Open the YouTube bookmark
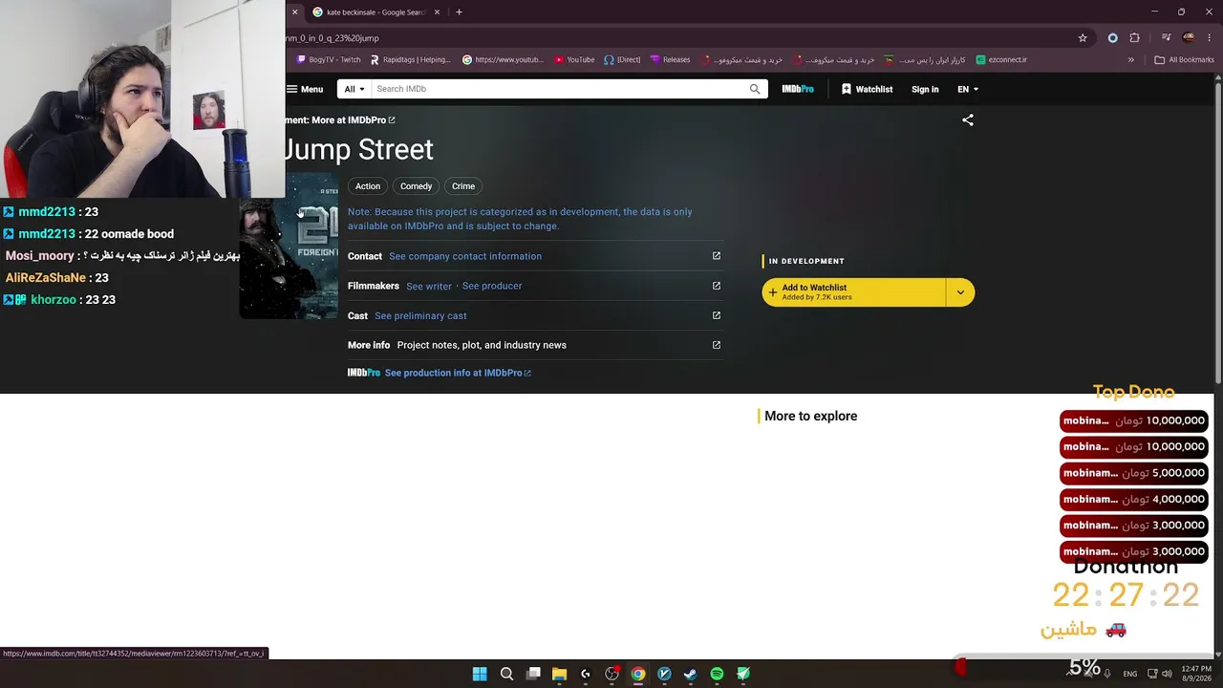1223x688 pixels. (x=574, y=59)
